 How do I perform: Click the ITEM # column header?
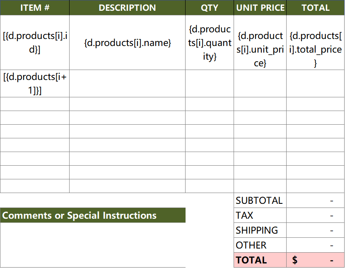(x=34, y=8)
